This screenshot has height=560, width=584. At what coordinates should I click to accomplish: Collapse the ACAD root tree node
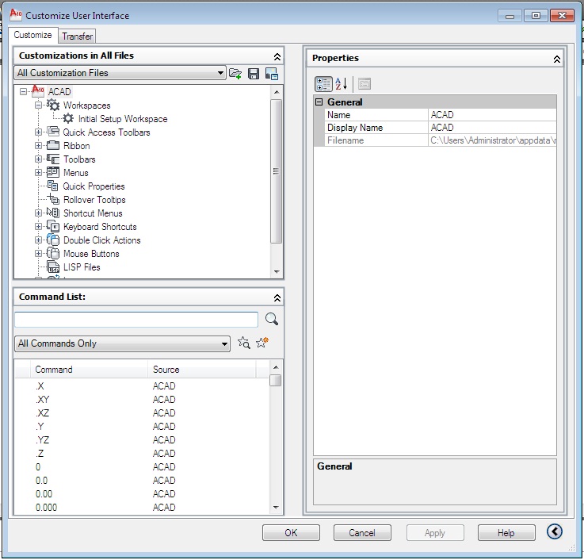click(24, 92)
